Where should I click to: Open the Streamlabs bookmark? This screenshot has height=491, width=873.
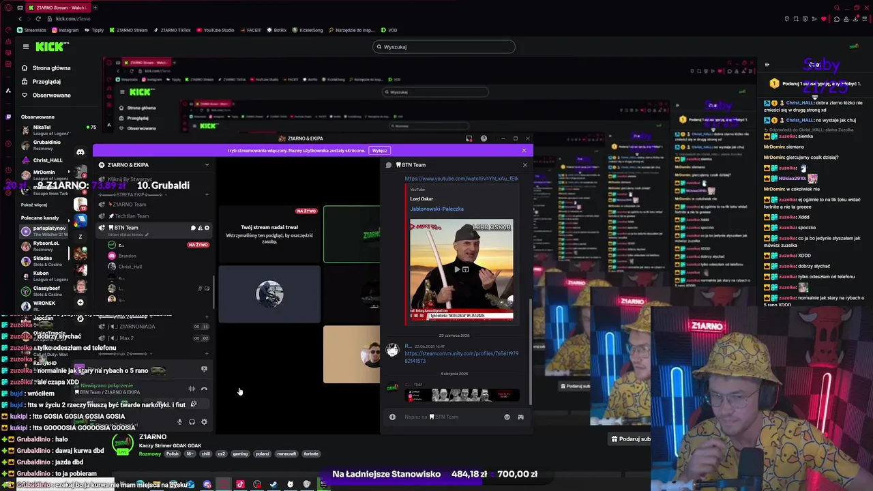31,30
